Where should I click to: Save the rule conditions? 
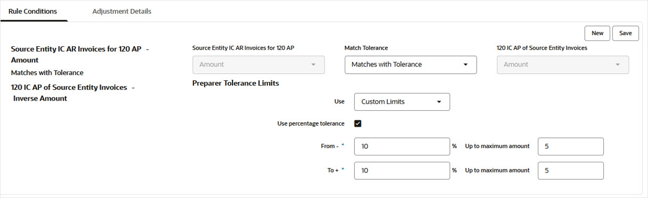tap(626, 33)
